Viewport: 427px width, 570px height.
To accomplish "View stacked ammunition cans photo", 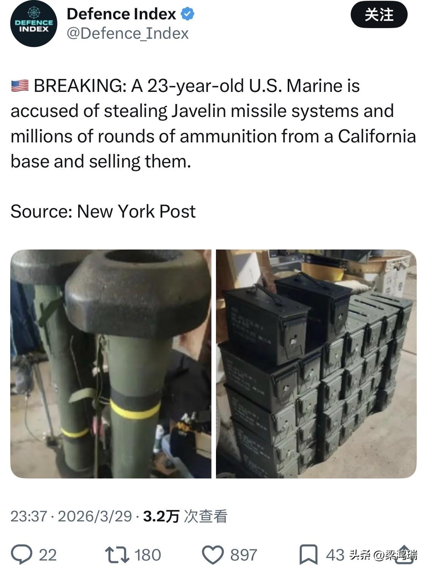I will click(x=316, y=364).
